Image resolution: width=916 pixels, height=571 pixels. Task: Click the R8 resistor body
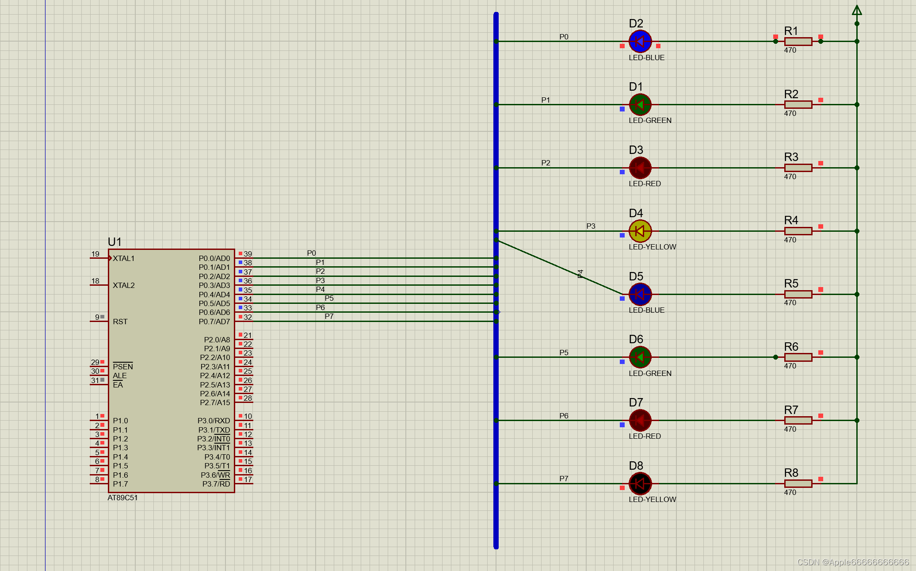[x=798, y=483]
